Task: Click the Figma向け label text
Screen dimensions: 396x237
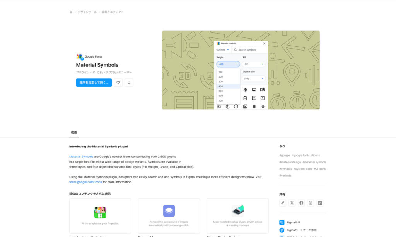Action: 294,223
